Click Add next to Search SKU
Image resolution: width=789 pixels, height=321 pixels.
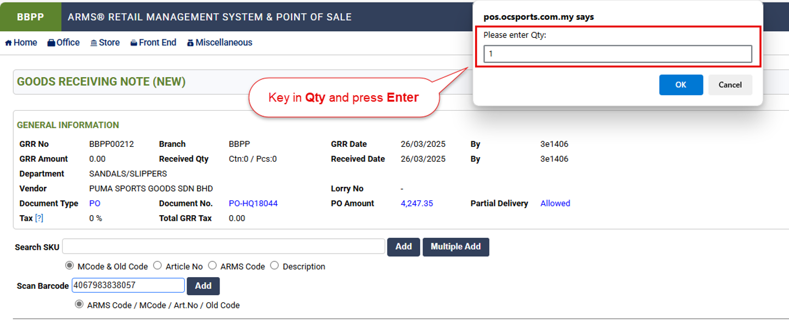(403, 247)
